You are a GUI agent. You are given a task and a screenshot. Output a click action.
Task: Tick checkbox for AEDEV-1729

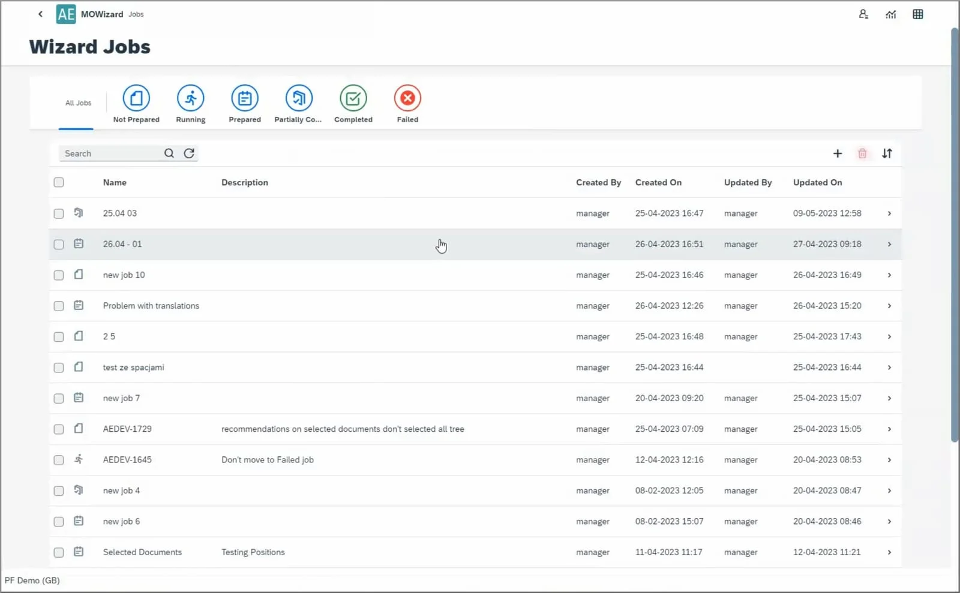[x=59, y=429]
